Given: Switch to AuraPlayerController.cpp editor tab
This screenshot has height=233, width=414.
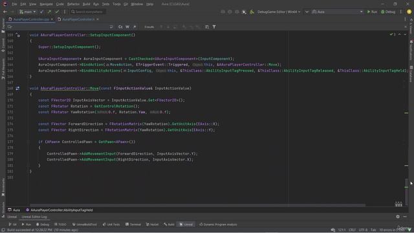Looking at the screenshot, I should (31, 19).
